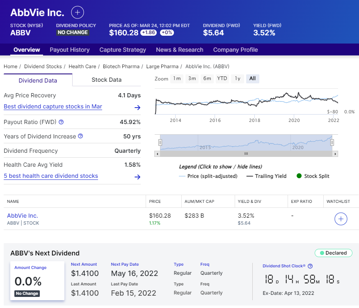Click the Feb 15, 2022 last pay date
Screen dimensions: 359x308
(x=133, y=293)
